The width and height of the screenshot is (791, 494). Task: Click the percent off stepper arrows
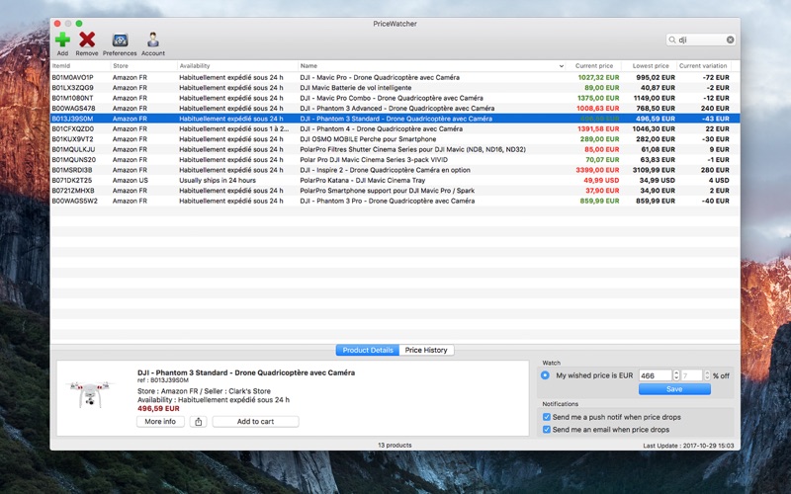tap(706, 375)
